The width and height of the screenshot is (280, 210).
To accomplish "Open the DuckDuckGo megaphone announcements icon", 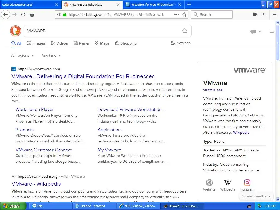I will (x=253, y=31).
